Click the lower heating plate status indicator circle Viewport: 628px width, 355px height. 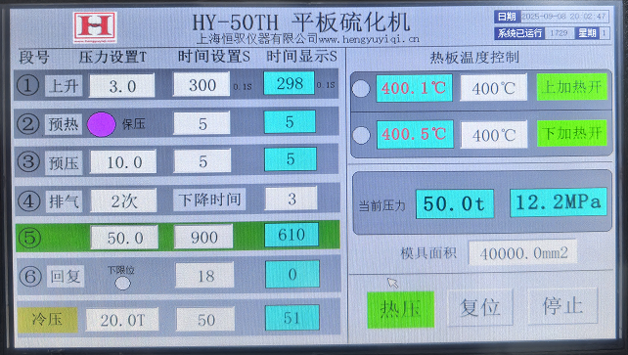[361, 135]
